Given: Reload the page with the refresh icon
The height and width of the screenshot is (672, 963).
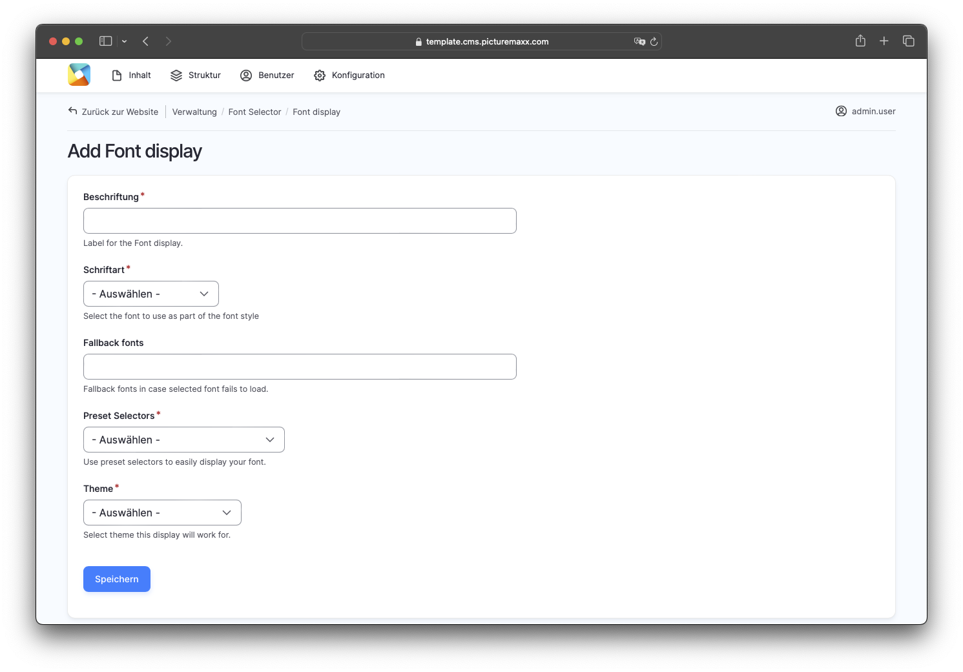Looking at the screenshot, I should (x=654, y=41).
